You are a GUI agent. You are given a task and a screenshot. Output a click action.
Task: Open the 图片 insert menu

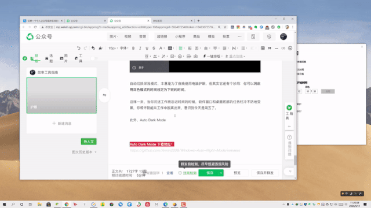click(114, 36)
